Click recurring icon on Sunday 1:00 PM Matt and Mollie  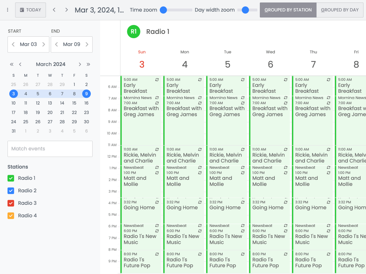pyautogui.click(x=157, y=173)
